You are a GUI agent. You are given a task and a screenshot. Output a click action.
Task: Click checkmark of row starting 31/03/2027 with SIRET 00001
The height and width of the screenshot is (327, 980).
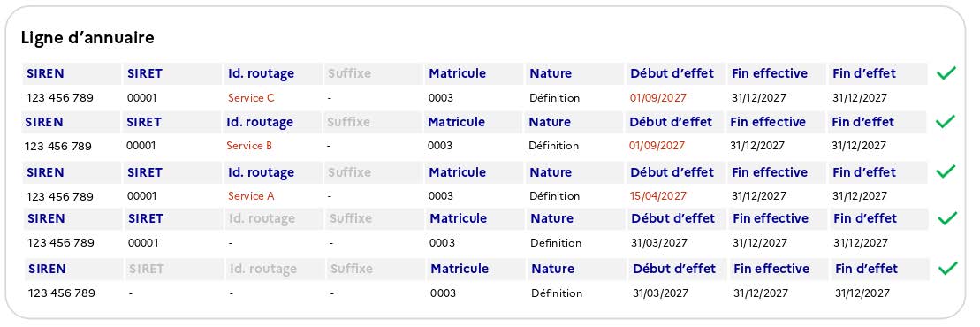947,218
